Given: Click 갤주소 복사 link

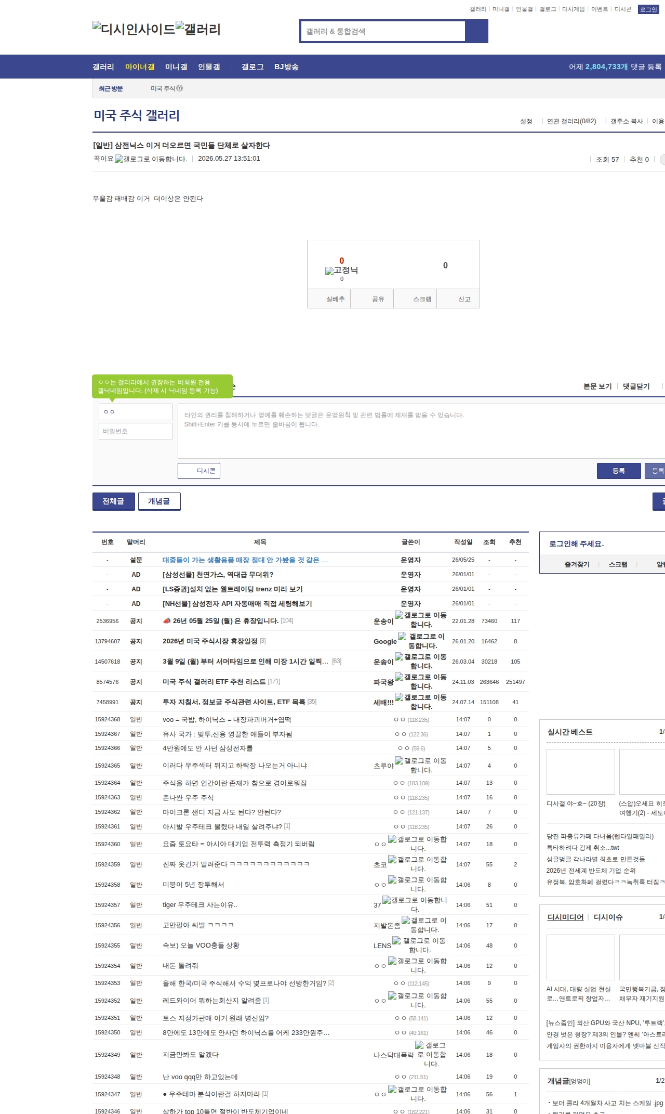Looking at the screenshot, I should point(627,121).
